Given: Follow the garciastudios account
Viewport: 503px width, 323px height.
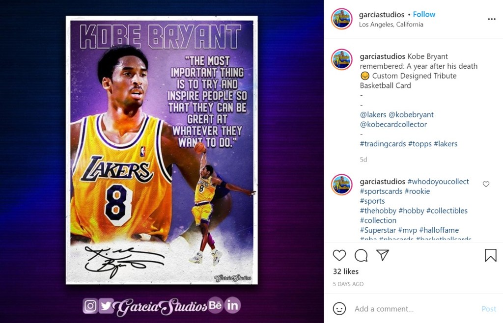Looking at the screenshot, I should pyautogui.click(x=424, y=14).
